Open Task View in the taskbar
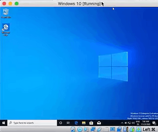Screen dimensions: 158x132 68,123
